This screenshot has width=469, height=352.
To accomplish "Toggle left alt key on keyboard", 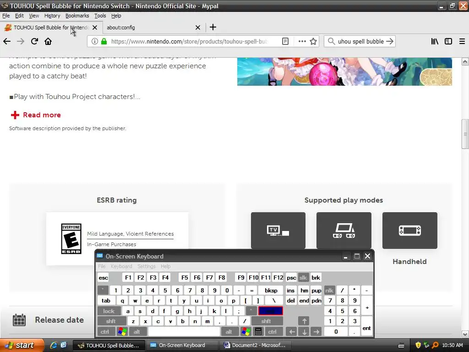I will pos(137,332).
